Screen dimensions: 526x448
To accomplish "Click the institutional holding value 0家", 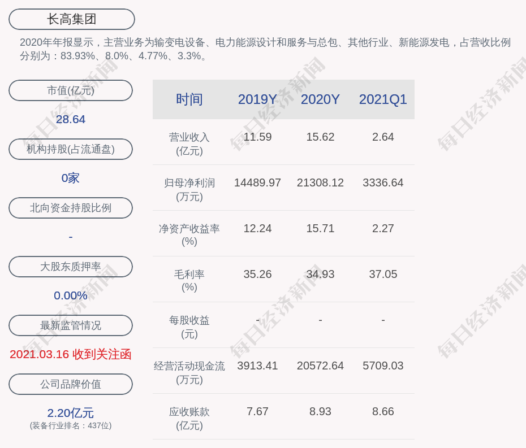I will pos(71,178).
